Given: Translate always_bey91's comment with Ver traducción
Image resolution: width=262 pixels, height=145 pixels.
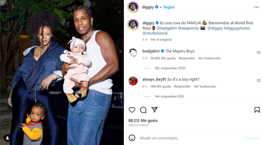Looking at the screenshot, I should (x=205, y=86).
